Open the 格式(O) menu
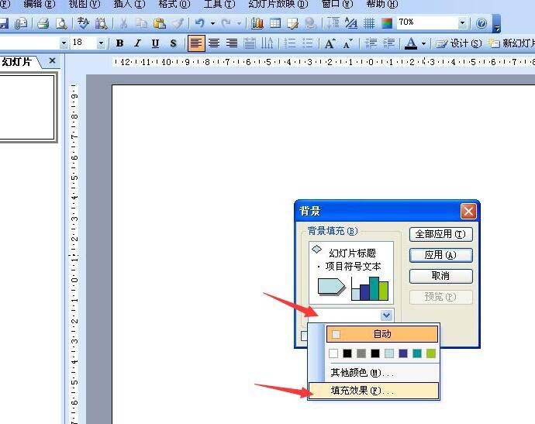Screen dimensions: 535x424 tap(174, 5)
